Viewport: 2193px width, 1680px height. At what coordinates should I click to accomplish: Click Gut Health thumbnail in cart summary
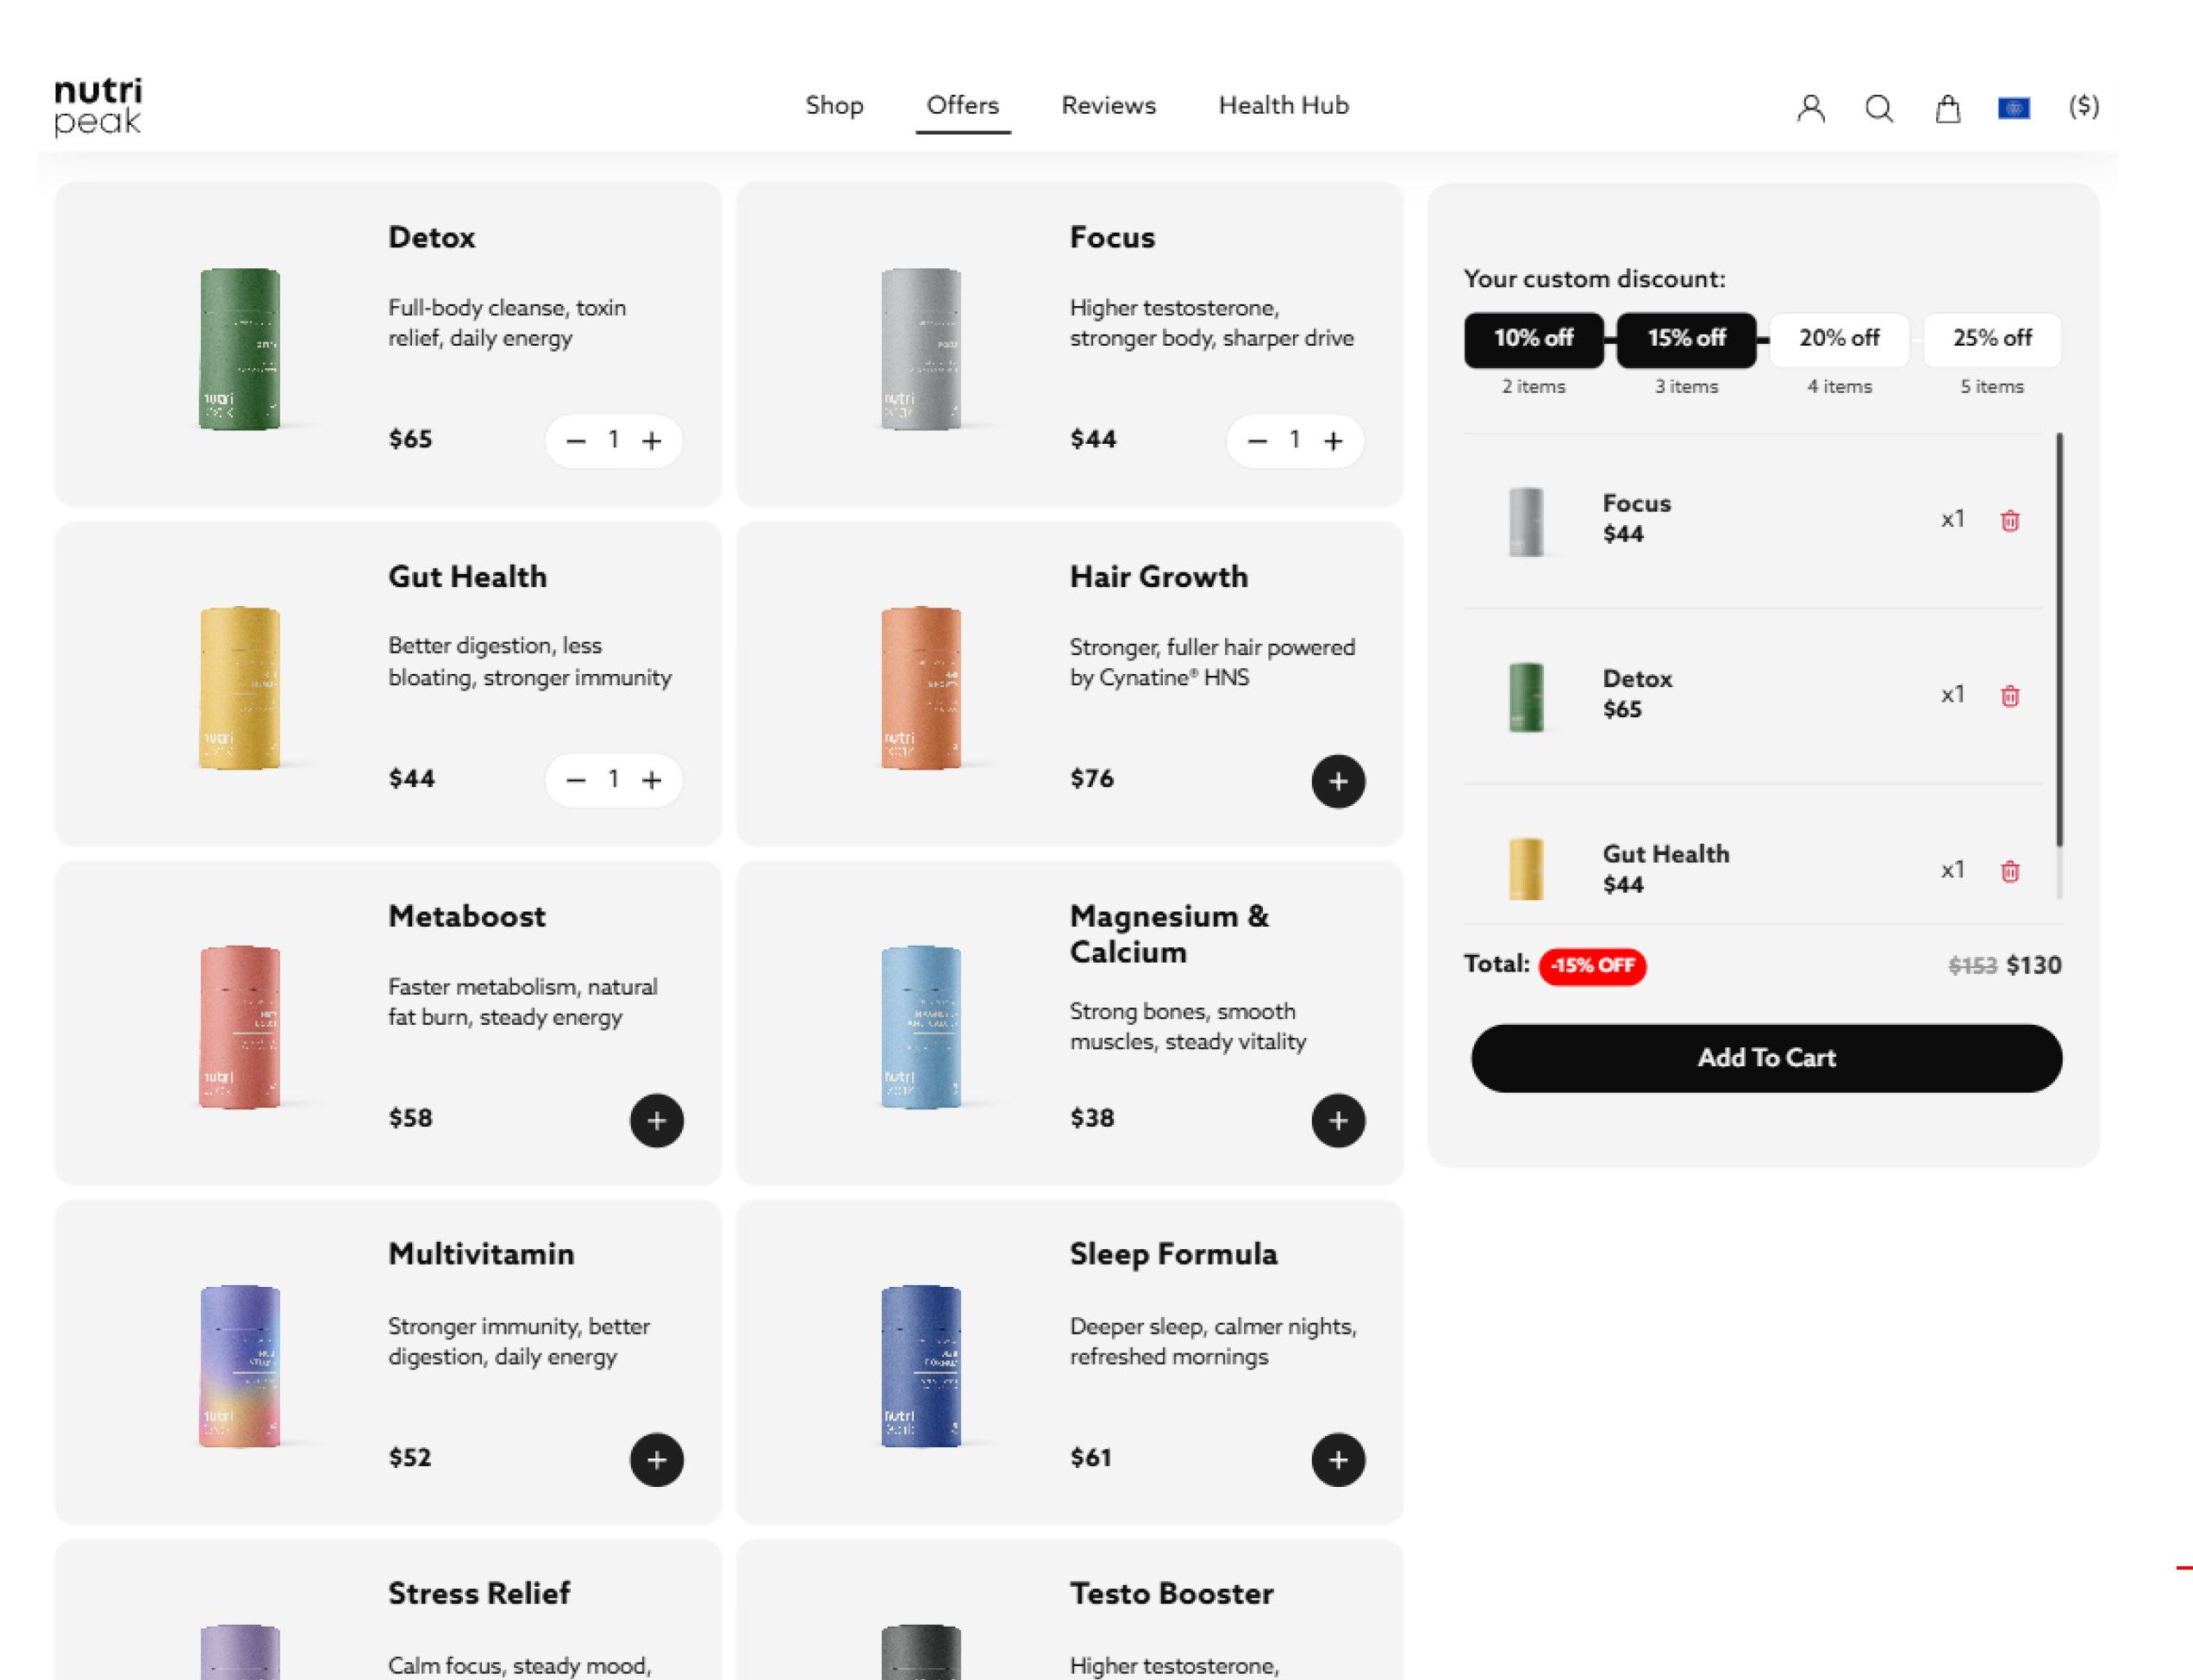1525,869
